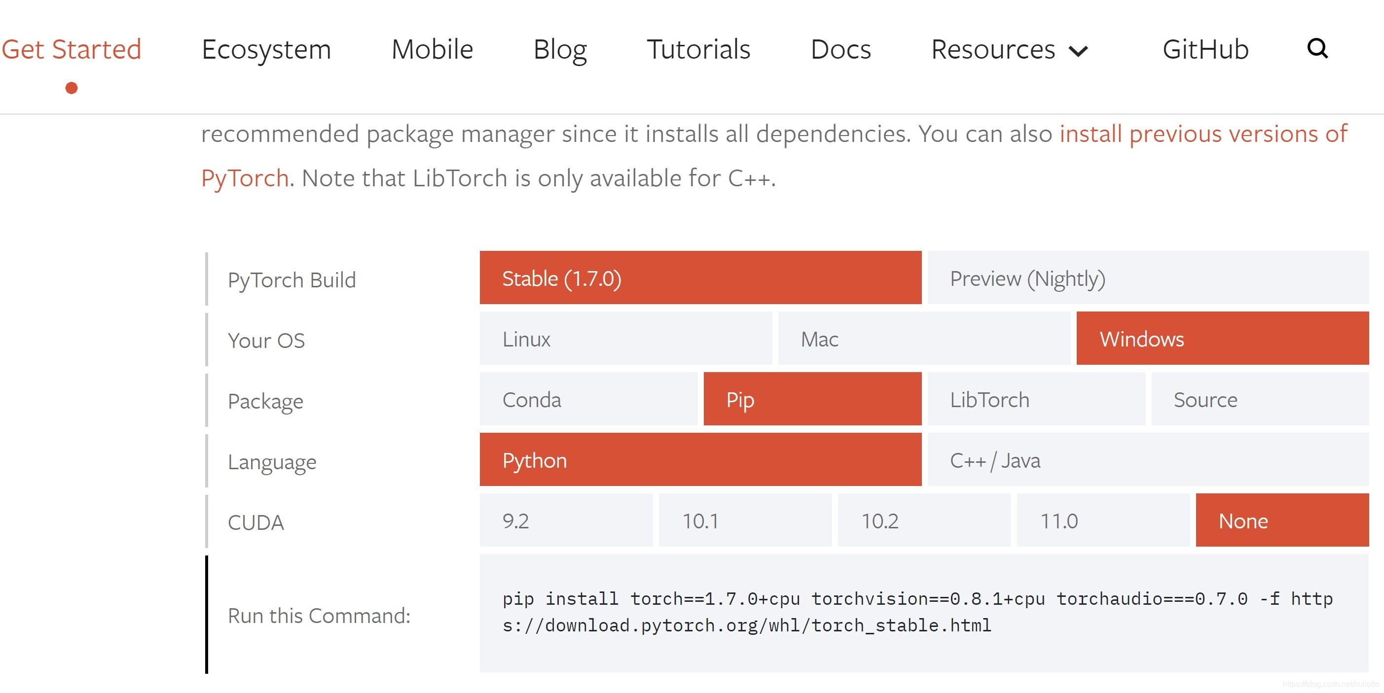The width and height of the screenshot is (1384, 693).
Task: Open the Mobile navigation item
Action: 432,50
